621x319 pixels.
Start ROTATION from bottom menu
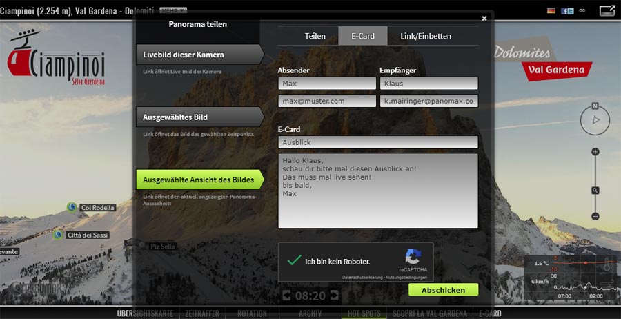pyautogui.click(x=252, y=313)
